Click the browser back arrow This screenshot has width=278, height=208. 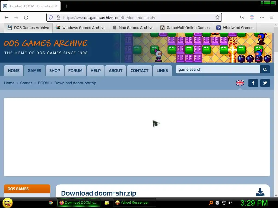[7, 18]
